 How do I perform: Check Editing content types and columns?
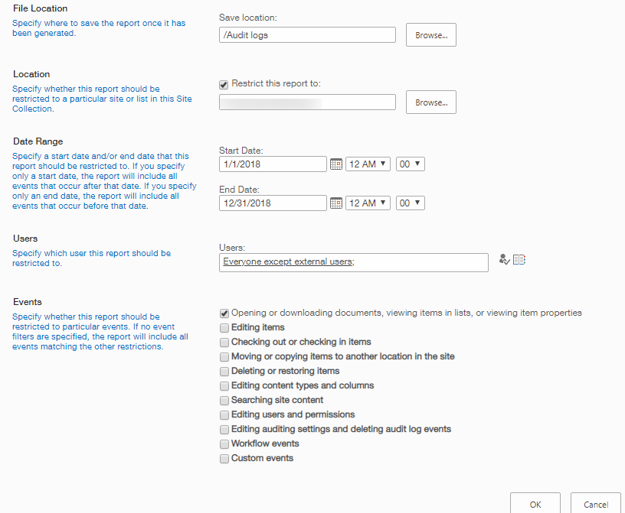point(224,385)
